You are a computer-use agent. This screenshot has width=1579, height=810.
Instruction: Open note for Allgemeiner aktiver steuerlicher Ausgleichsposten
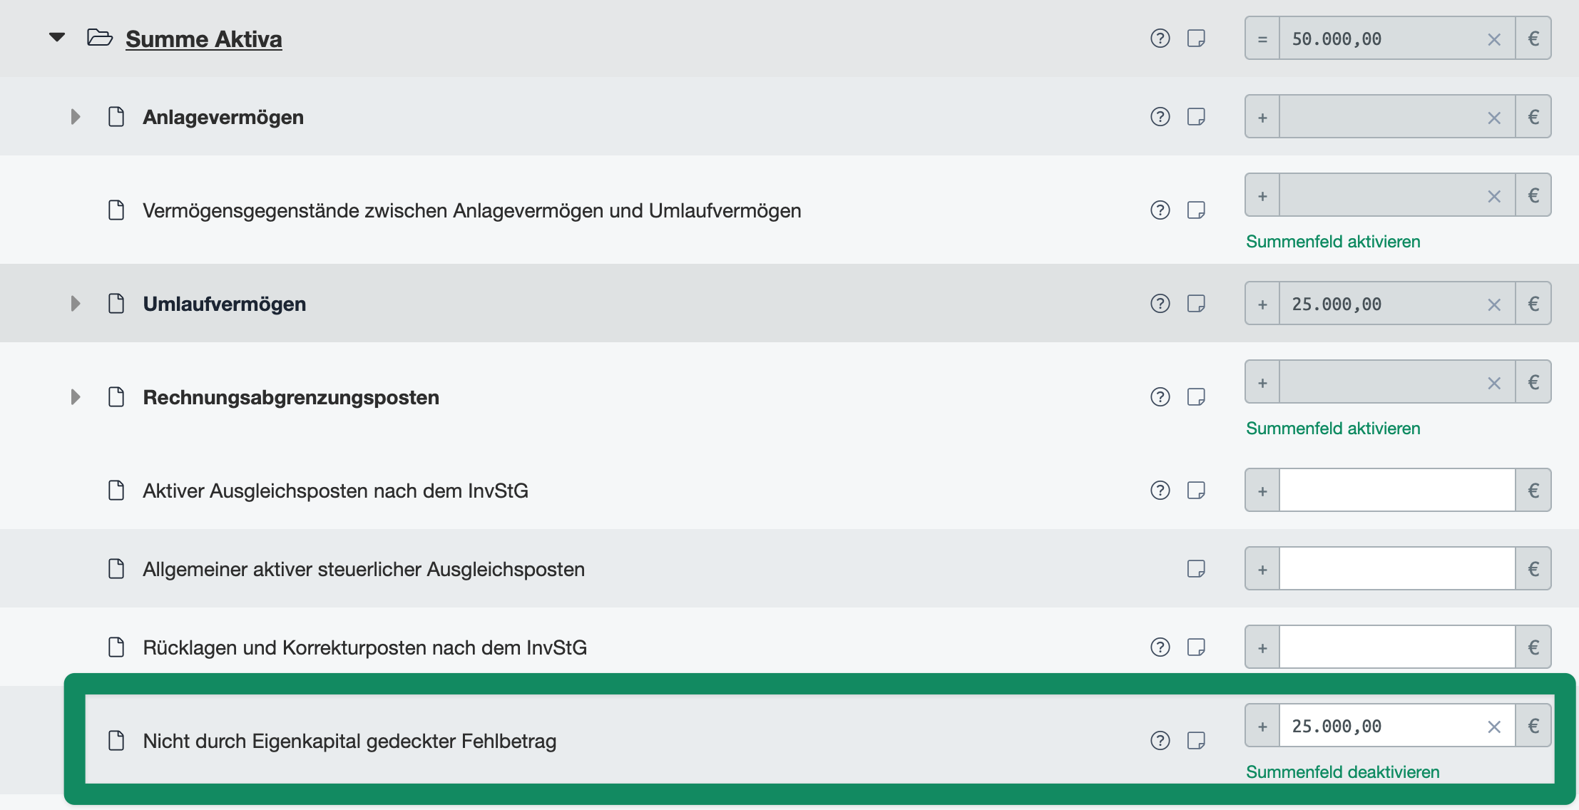pyautogui.click(x=1196, y=569)
